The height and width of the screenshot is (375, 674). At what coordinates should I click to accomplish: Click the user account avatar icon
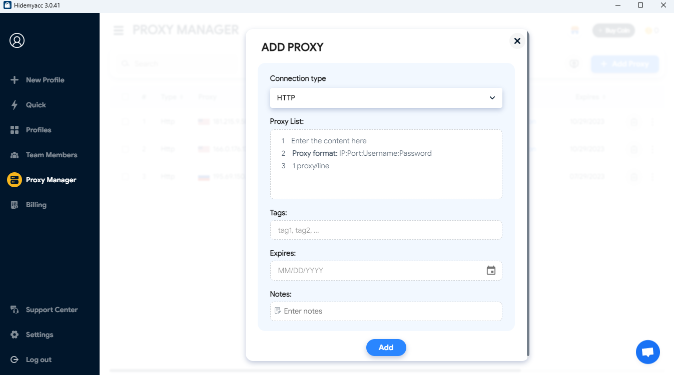point(17,40)
